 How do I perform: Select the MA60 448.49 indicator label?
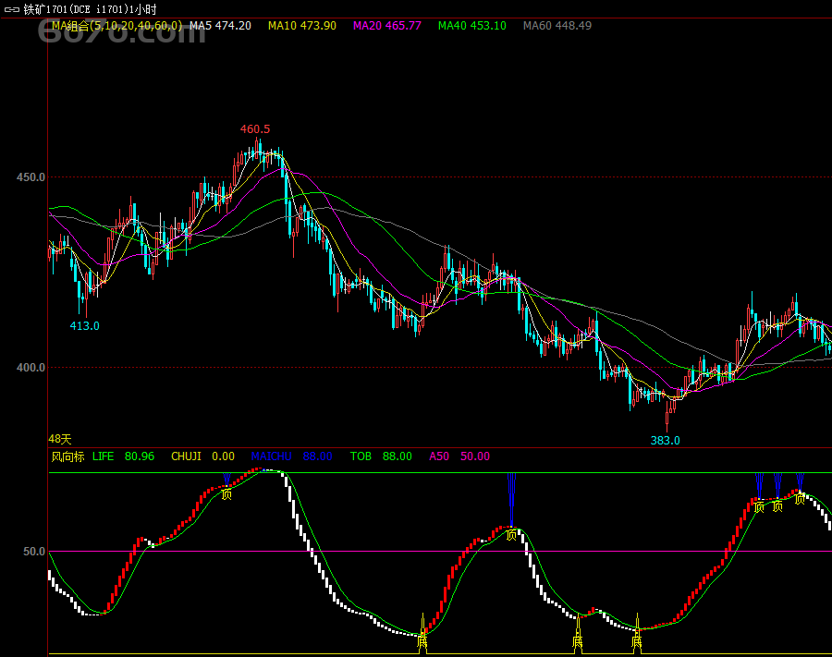[x=557, y=26]
